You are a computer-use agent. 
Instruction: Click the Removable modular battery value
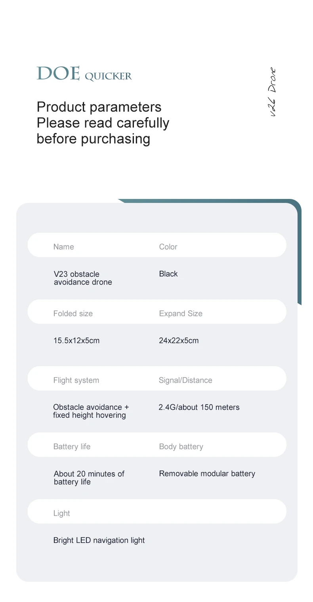tap(207, 473)
